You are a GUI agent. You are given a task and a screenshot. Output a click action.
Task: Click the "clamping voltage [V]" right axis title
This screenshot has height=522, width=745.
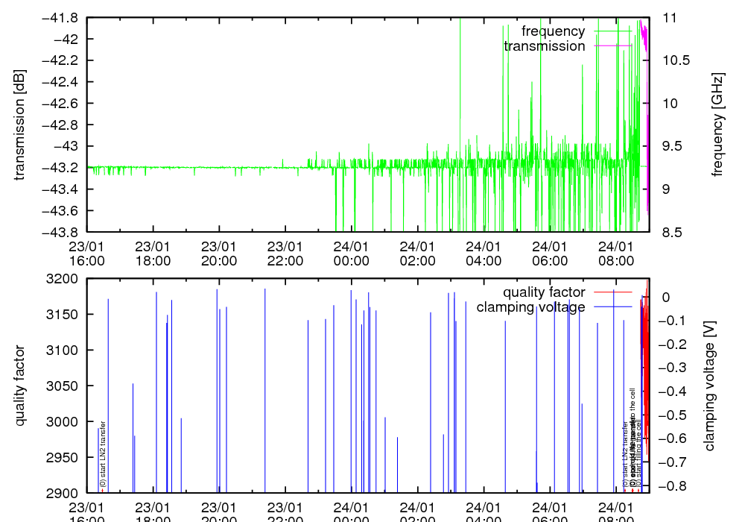(x=709, y=386)
